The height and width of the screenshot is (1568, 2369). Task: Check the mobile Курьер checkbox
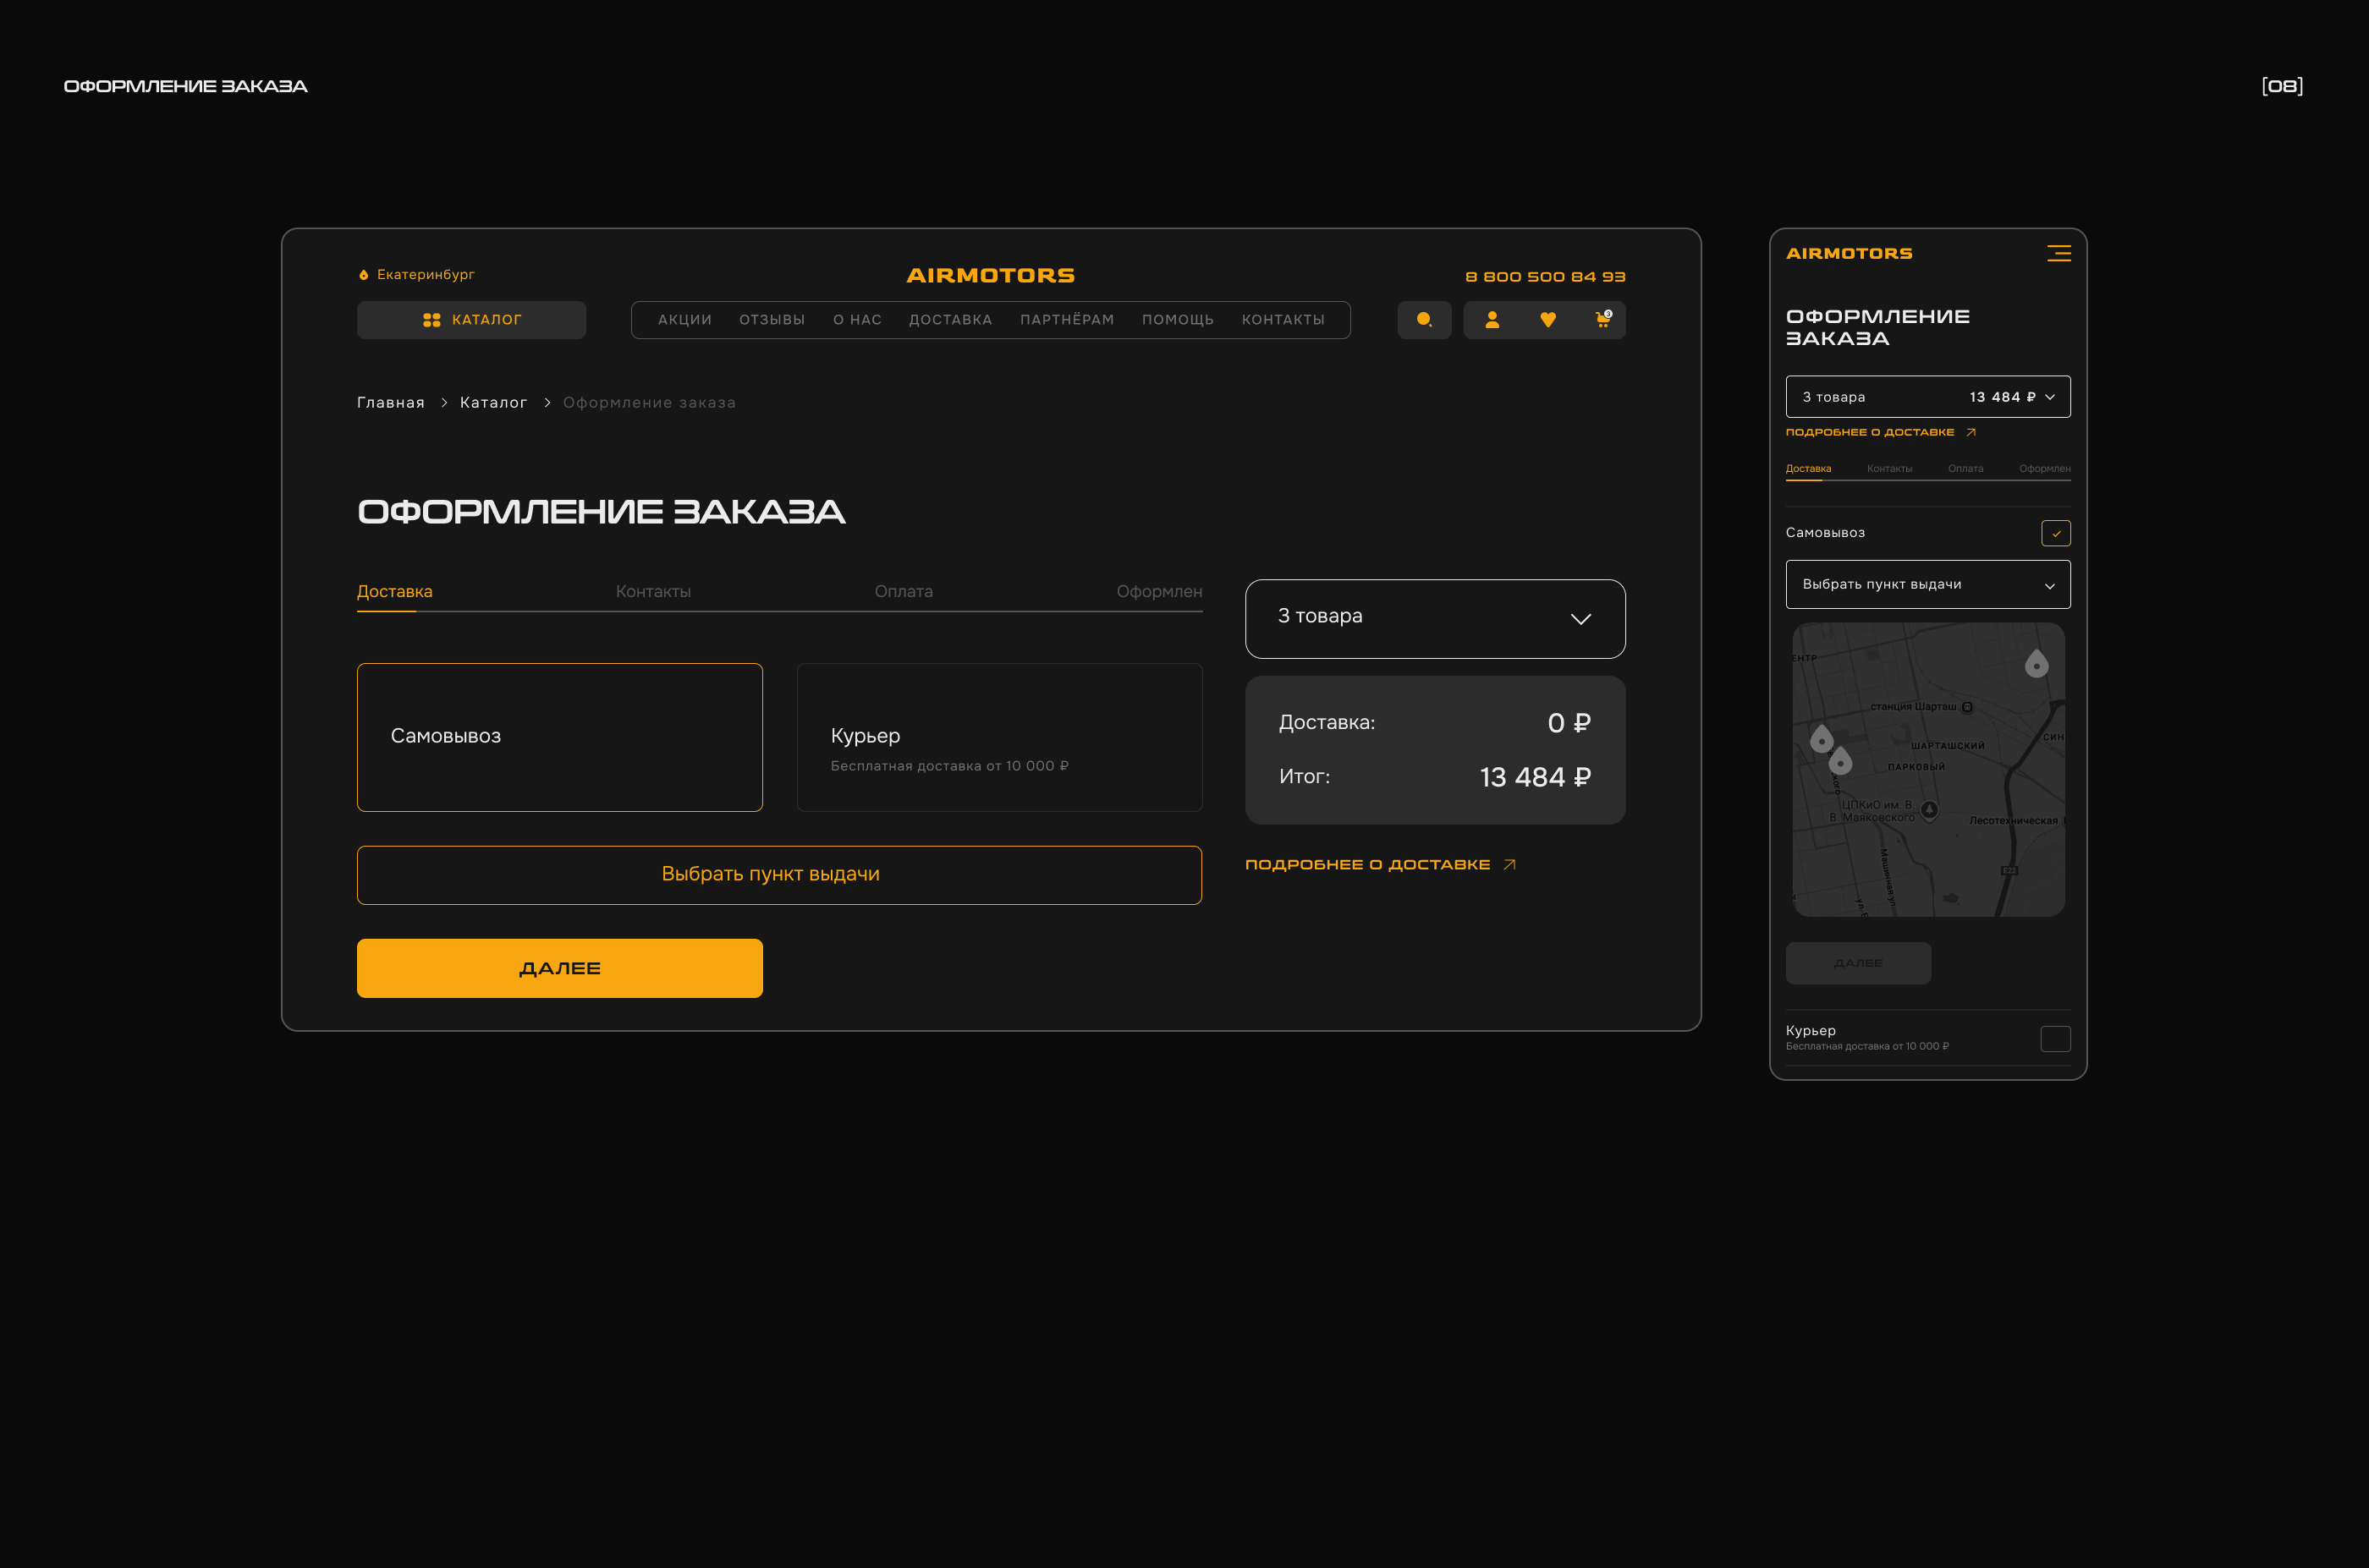point(2055,1039)
